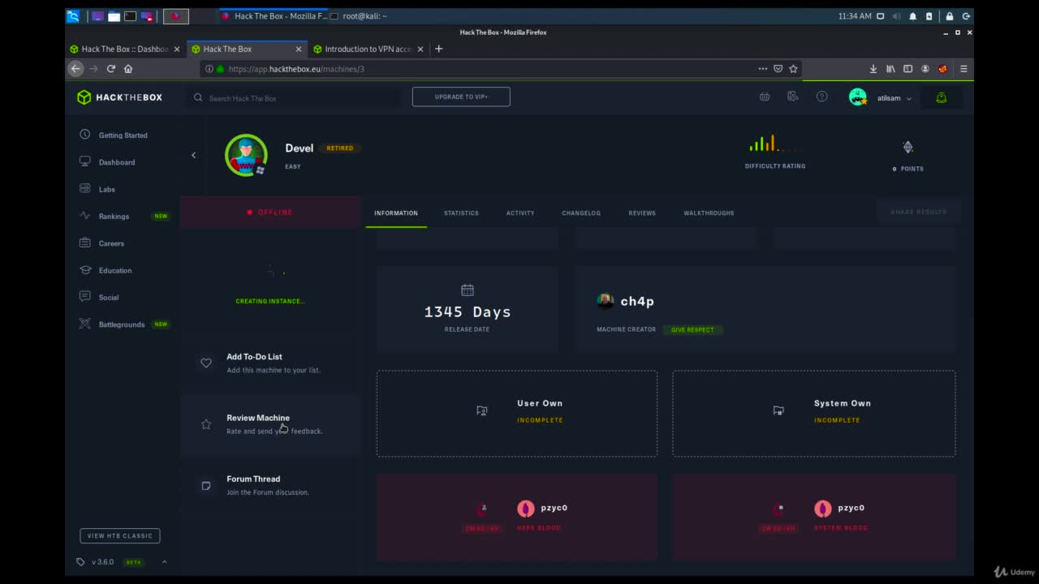Screen dimensions: 1039x584
Task: Add this machine to To-Do List
Action: (x=270, y=363)
